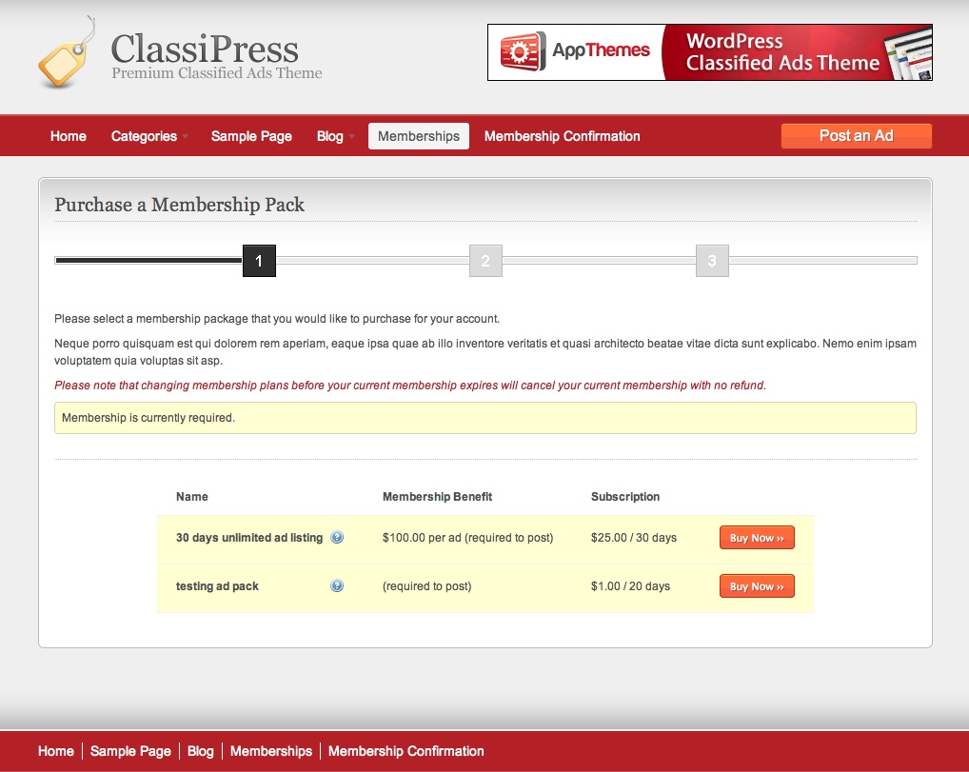Click the 'Membership is currently required.' notice

pos(485,418)
